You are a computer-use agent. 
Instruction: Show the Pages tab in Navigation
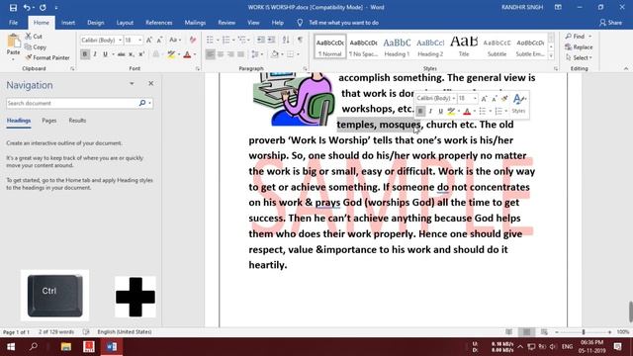[49, 121]
